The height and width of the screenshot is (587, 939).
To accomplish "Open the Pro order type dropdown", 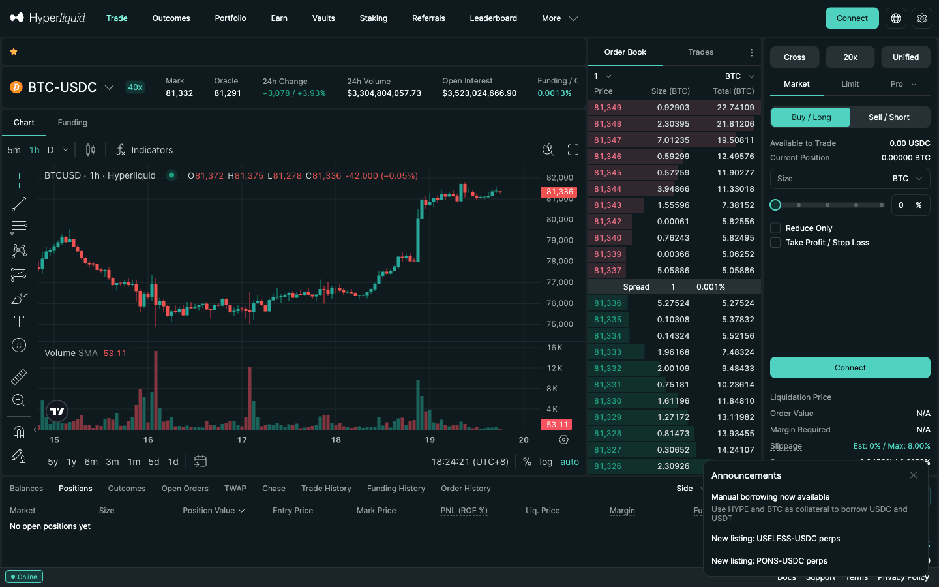I will 903,84.
